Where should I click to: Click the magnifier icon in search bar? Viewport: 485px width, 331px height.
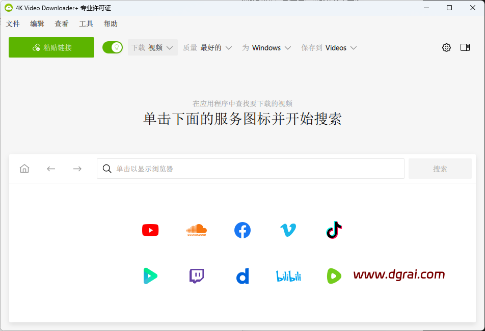pos(107,169)
